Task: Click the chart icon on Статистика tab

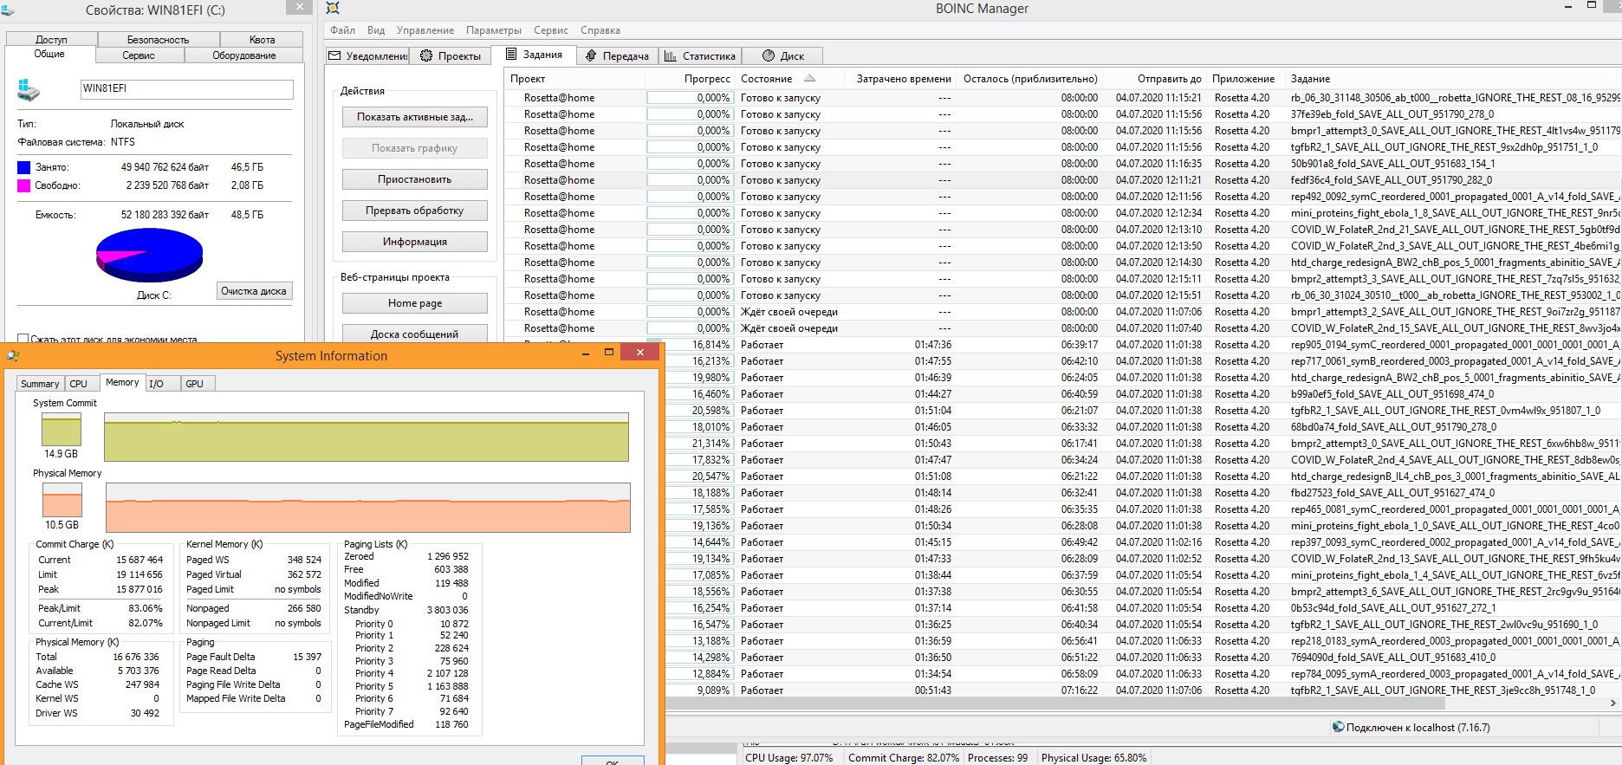Action: click(671, 56)
